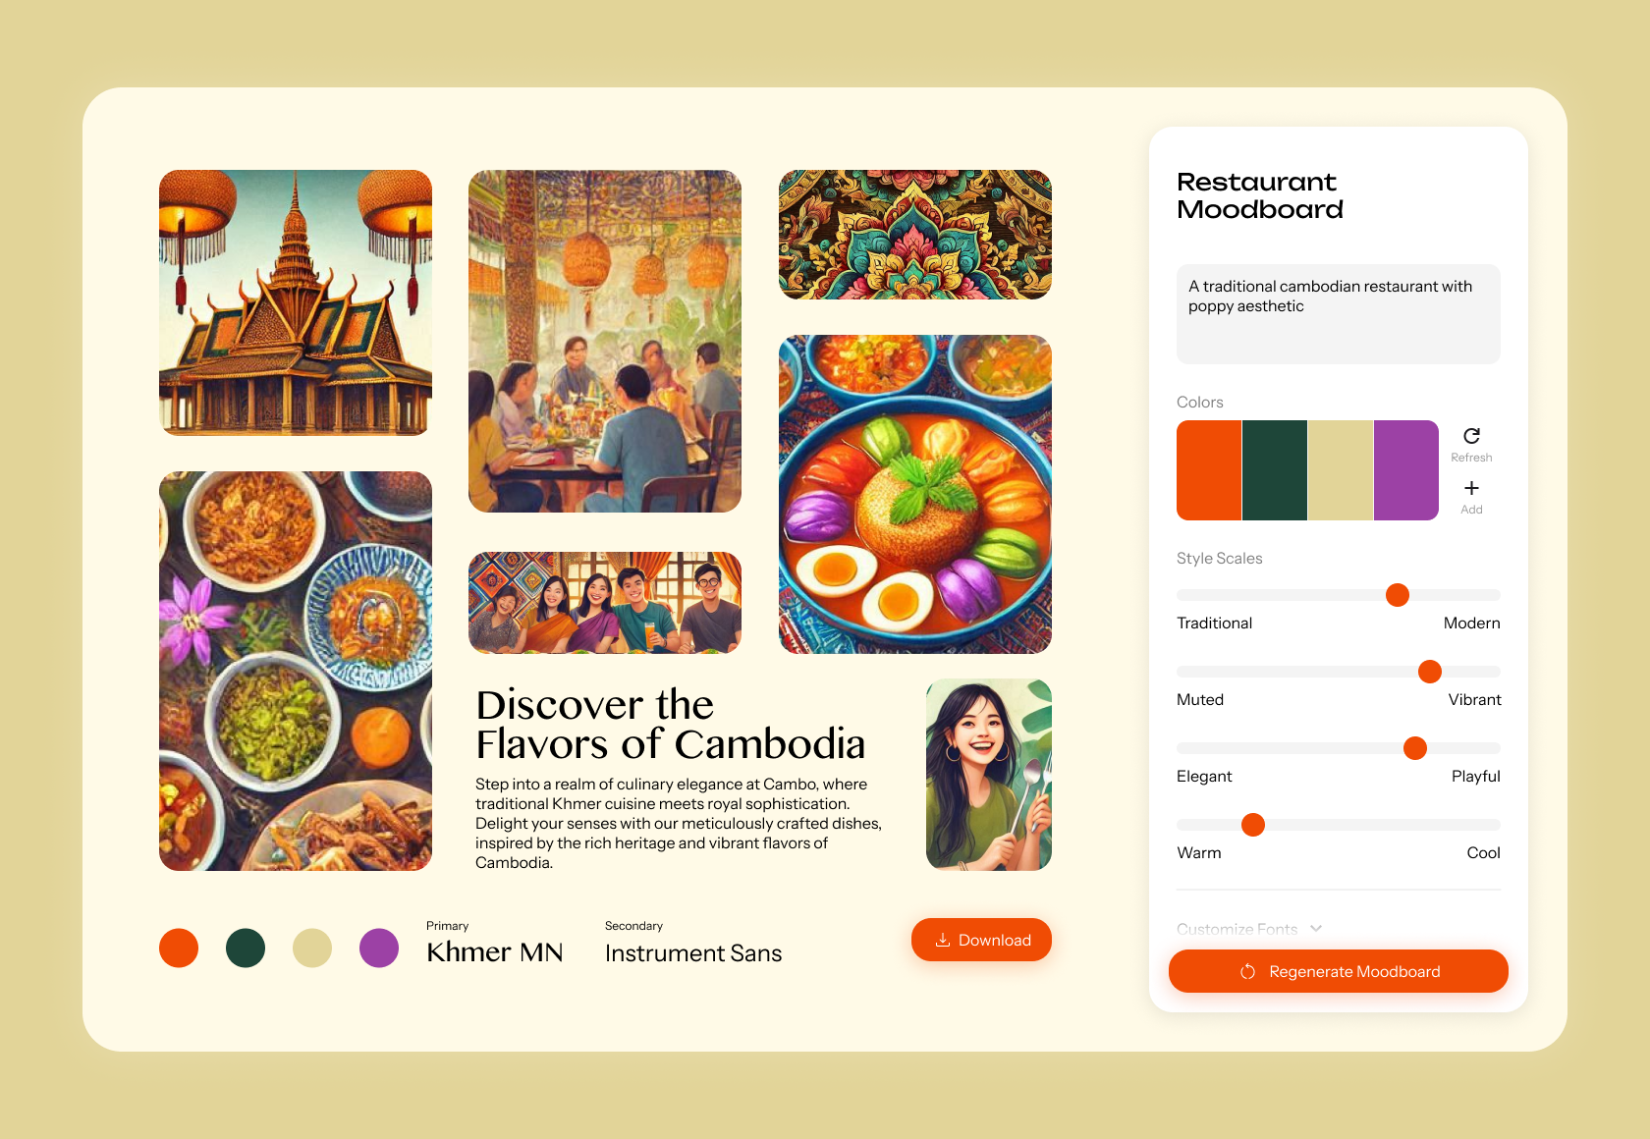Regenerate Moodboard button
The width and height of the screenshot is (1650, 1139).
1338,971
